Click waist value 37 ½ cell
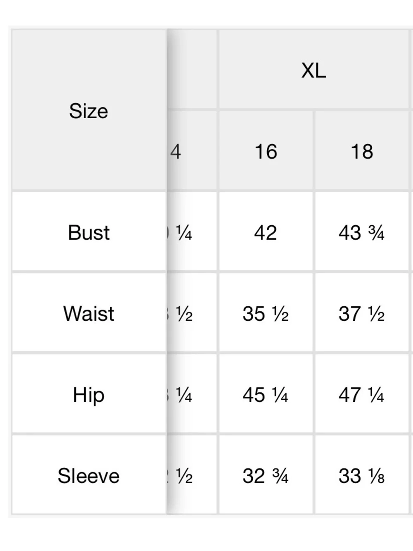The width and height of the screenshot is (413, 551). click(x=362, y=313)
